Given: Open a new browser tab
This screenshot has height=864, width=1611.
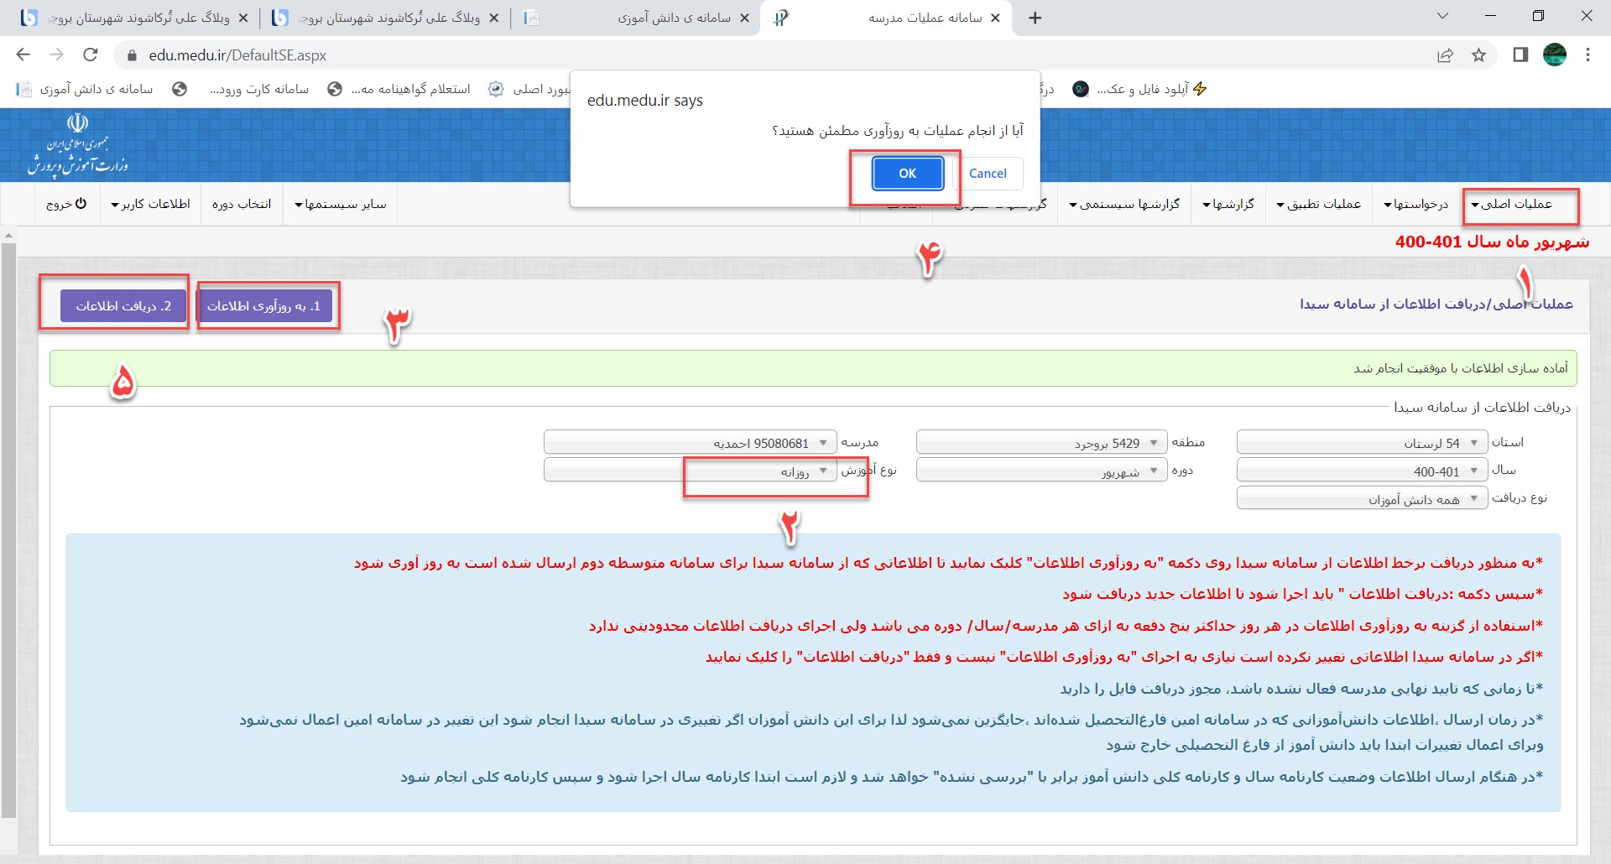Looking at the screenshot, I should [x=1035, y=18].
